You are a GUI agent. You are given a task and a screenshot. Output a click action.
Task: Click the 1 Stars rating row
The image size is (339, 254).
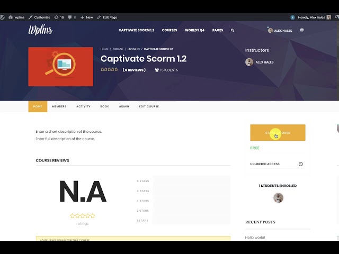click(x=183, y=221)
